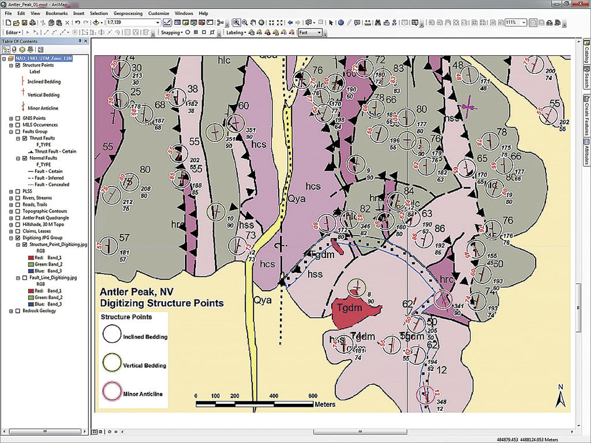The height and width of the screenshot is (443, 591).
Task: Open the Labeling dropdown menu
Action: pos(236,33)
